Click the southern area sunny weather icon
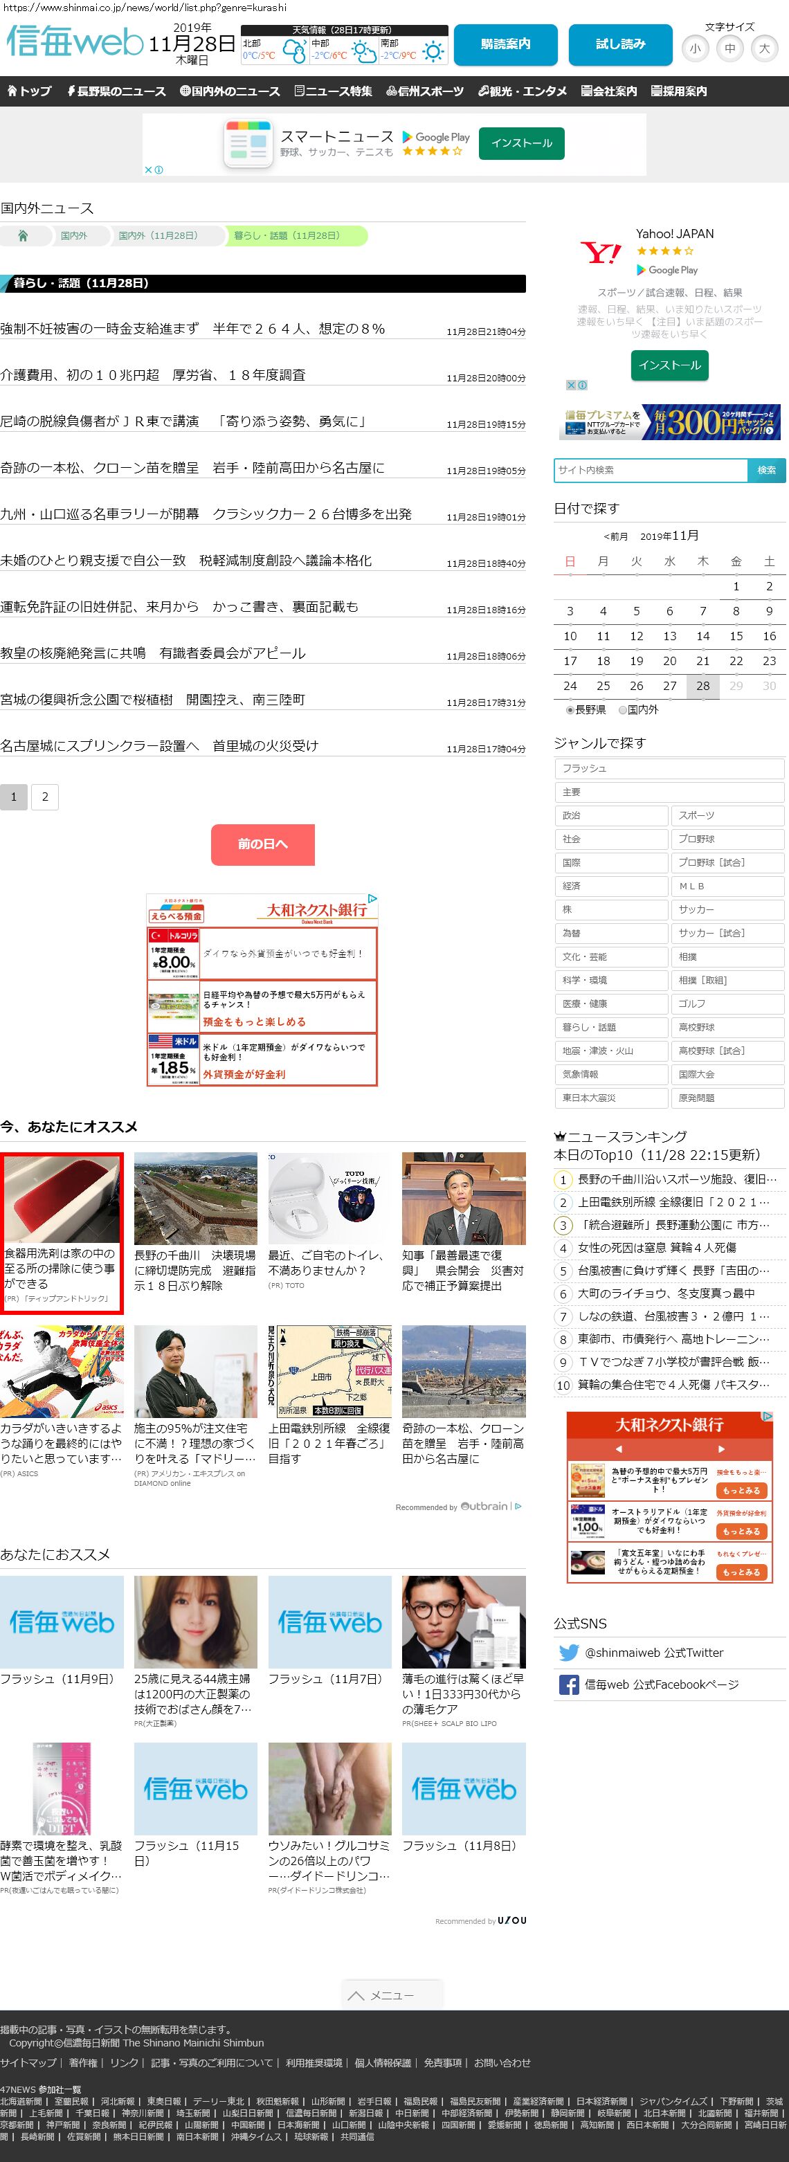This screenshot has height=2162, width=789. [x=433, y=53]
